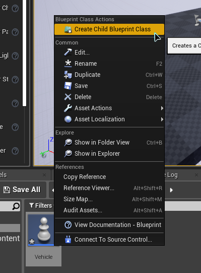Click the View Documentation question mark icon
The height and width of the screenshot is (273, 201).
pos(68,225)
